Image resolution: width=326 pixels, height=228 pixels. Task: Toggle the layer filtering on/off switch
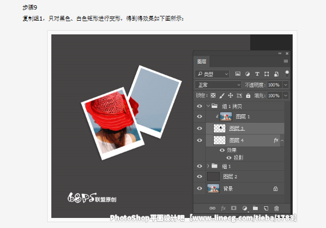point(287,74)
